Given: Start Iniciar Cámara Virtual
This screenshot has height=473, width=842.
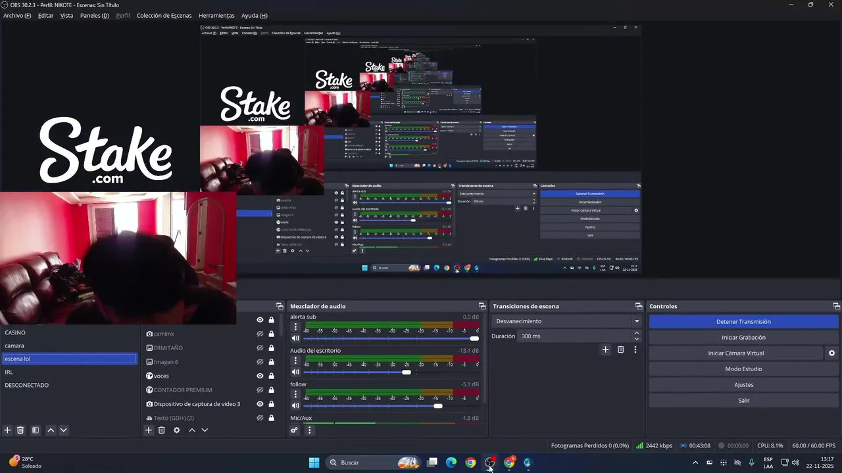Looking at the screenshot, I should pos(735,353).
